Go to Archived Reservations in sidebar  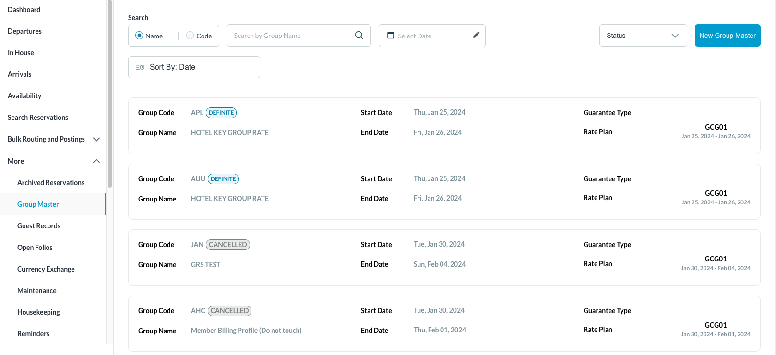click(x=51, y=183)
